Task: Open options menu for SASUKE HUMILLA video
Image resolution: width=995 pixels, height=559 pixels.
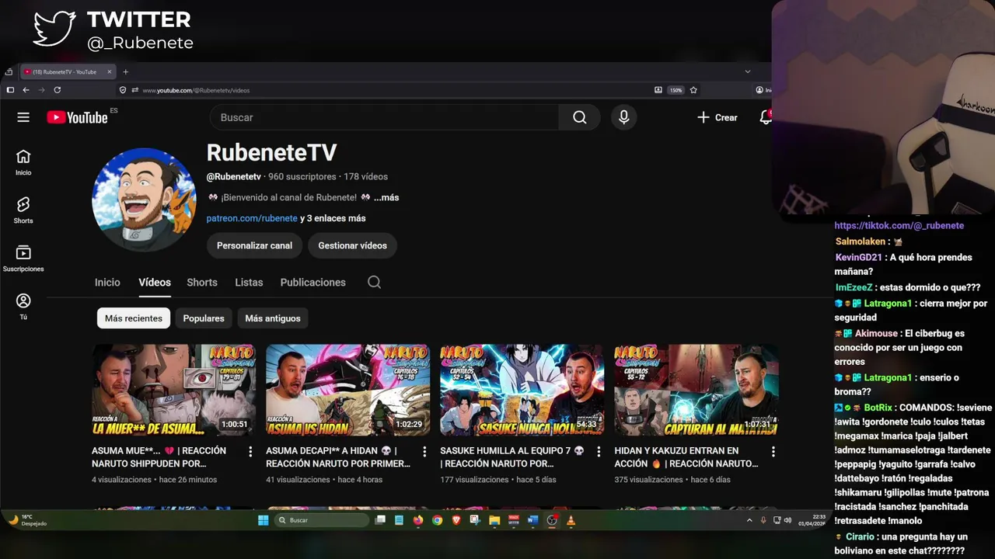Action: point(599,451)
